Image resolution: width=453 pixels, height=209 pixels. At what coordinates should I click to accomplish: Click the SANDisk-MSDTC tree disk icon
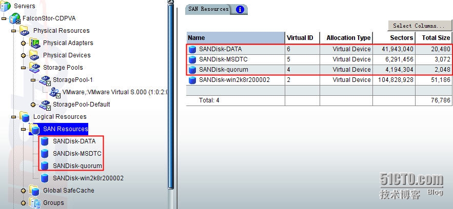[x=45, y=154]
